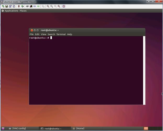Set zoom to 100% magnifier icon
163x131 pixels.
[x=55, y=6]
